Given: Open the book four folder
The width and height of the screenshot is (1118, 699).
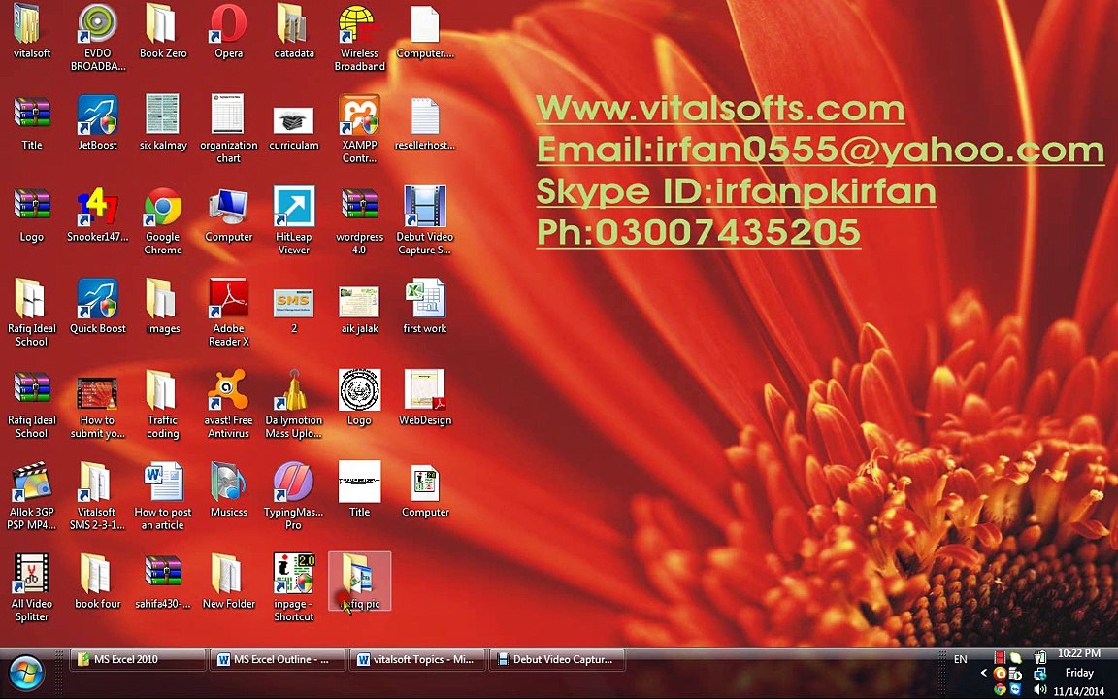Looking at the screenshot, I should tap(98, 582).
